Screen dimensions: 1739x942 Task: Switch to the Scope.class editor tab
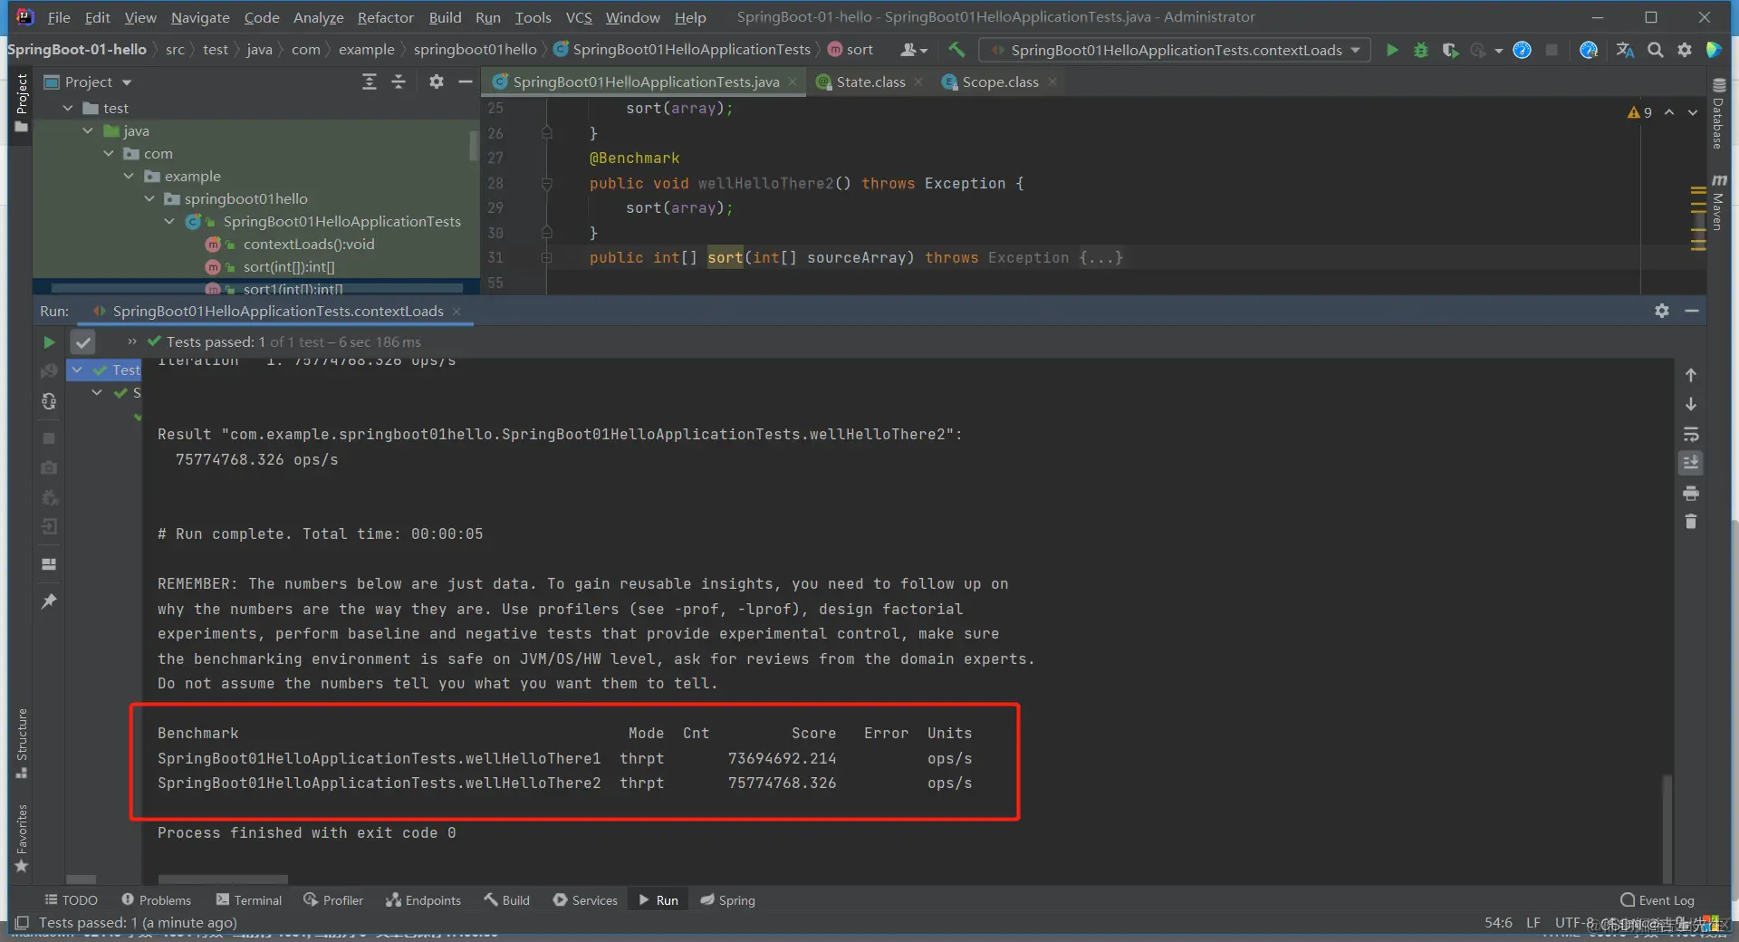[x=1000, y=82]
